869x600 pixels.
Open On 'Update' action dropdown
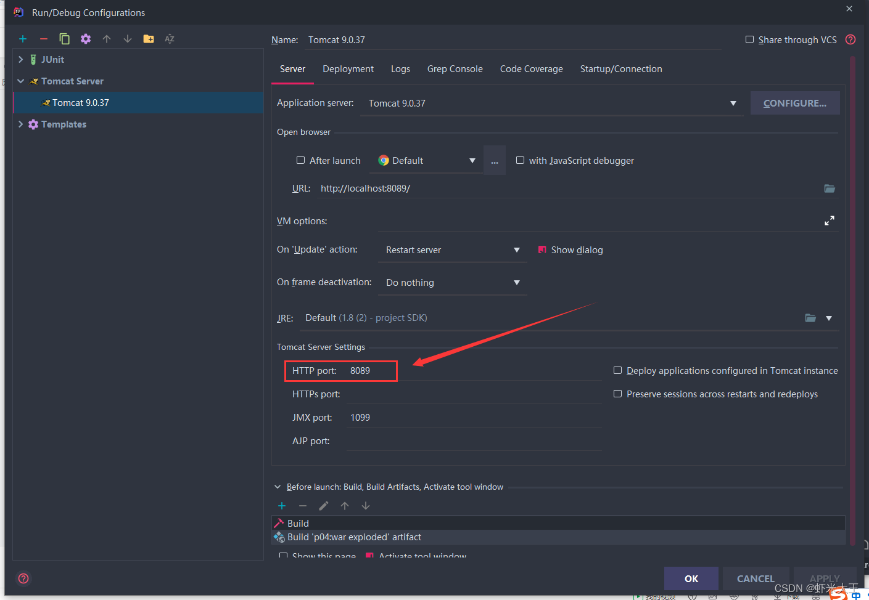pos(517,249)
